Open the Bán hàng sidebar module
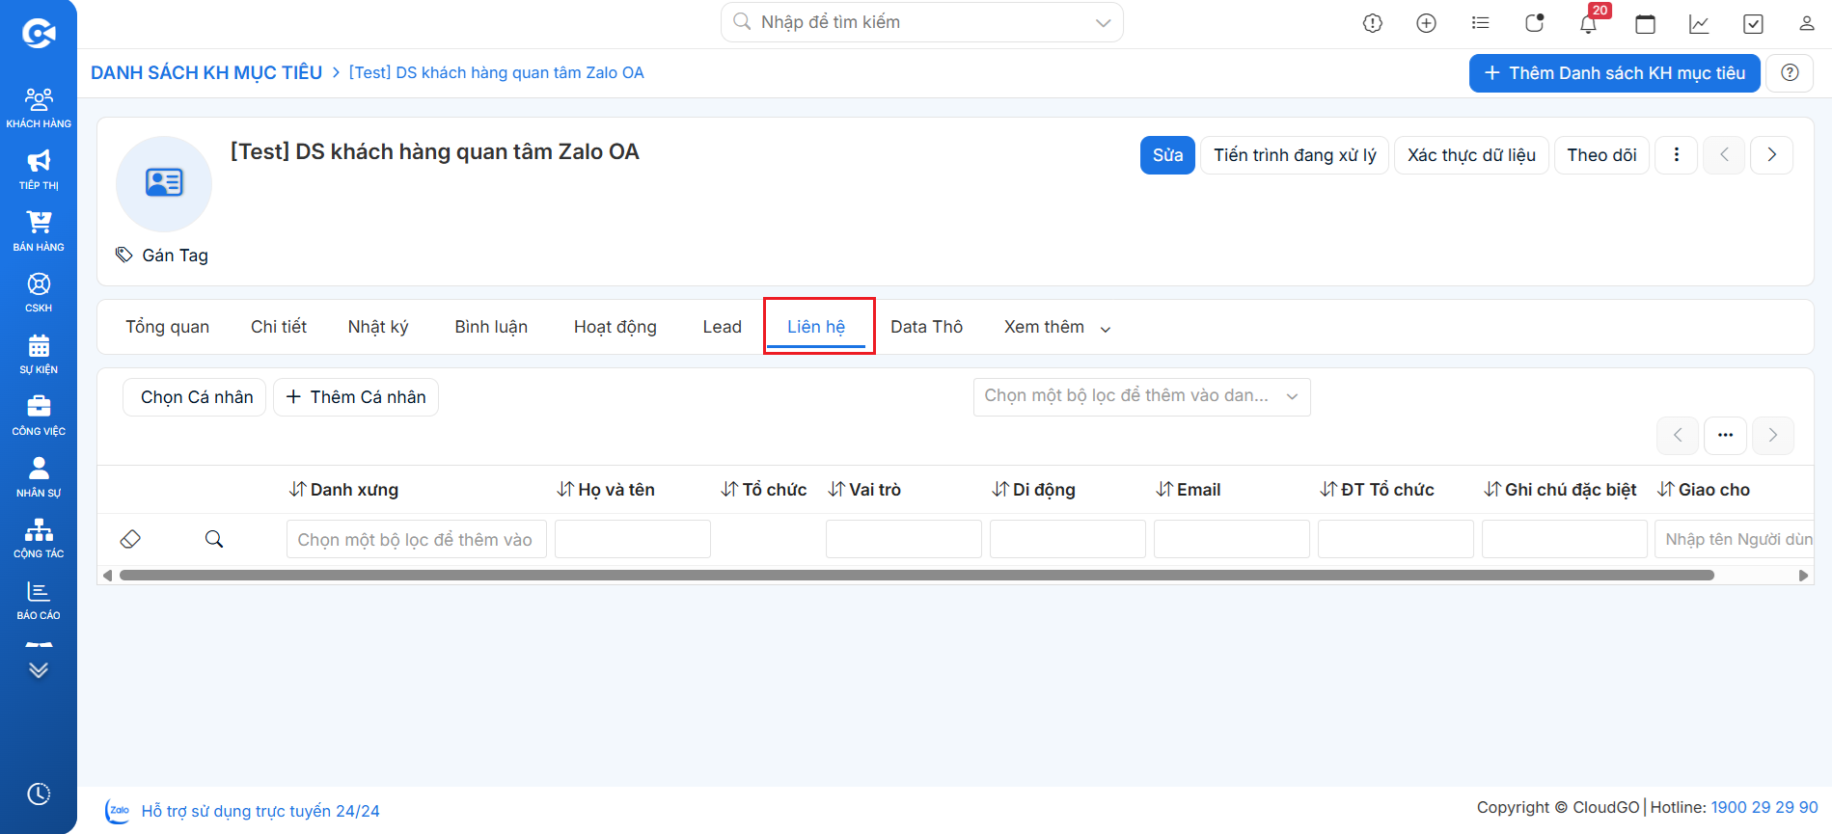Viewport: 1832px width, 834px height. [39, 230]
